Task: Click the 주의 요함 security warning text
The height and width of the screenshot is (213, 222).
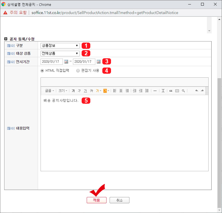Action: point(18,13)
